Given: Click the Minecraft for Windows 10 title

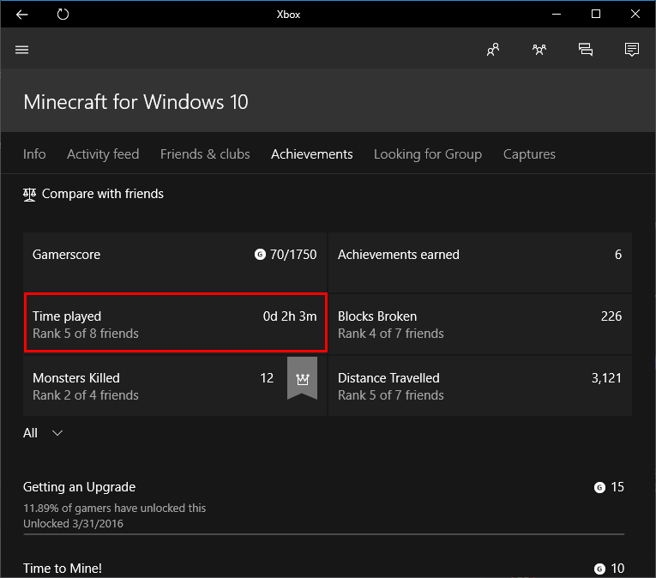Looking at the screenshot, I should coord(136,102).
